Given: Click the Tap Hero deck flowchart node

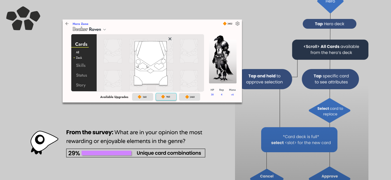Looking at the screenshot, I should pyautogui.click(x=329, y=24).
